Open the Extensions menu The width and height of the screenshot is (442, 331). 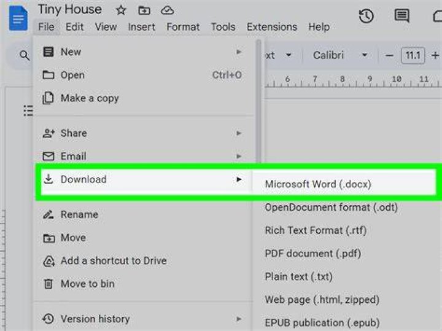pos(272,27)
